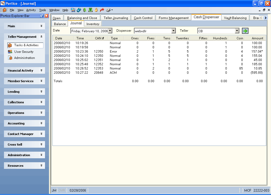271x195 pixels.
Task: Expand the Main section
Action: click(25, 26)
